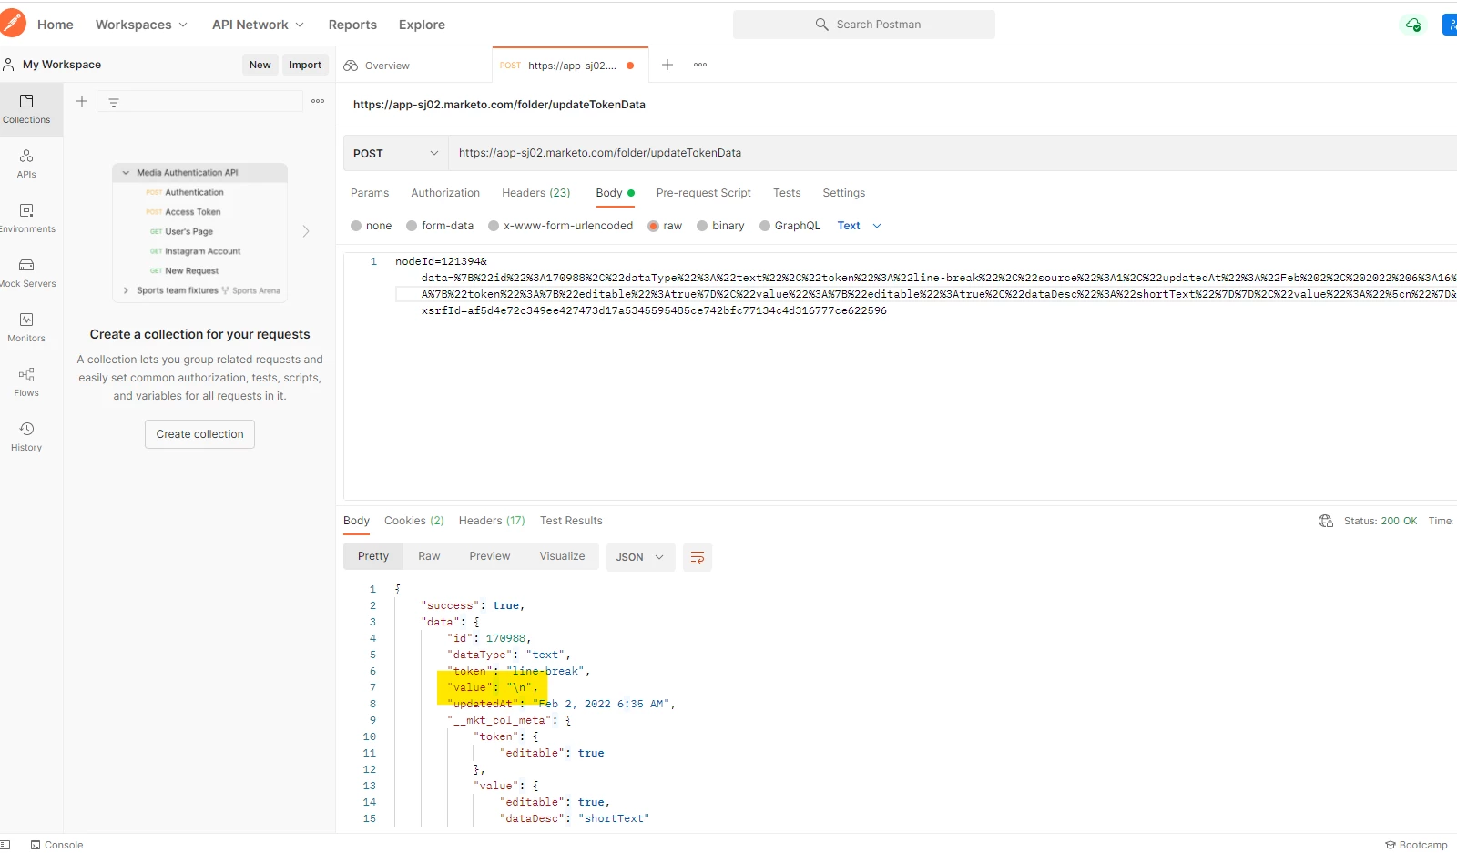
Task: Click the plus icon to add collection
Action: coord(82,101)
